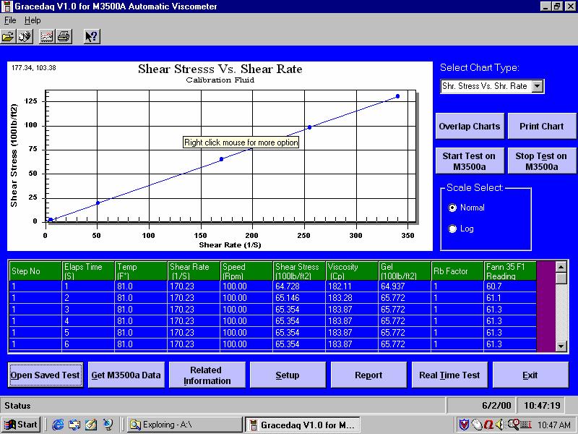Click the Get M3500a Data button
This screenshot has width=578, height=434.
coord(126,375)
